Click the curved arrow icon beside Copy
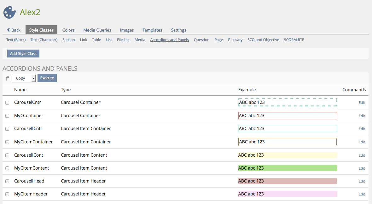Viewport: 372px width, 204px height. (x=8, y=78)
